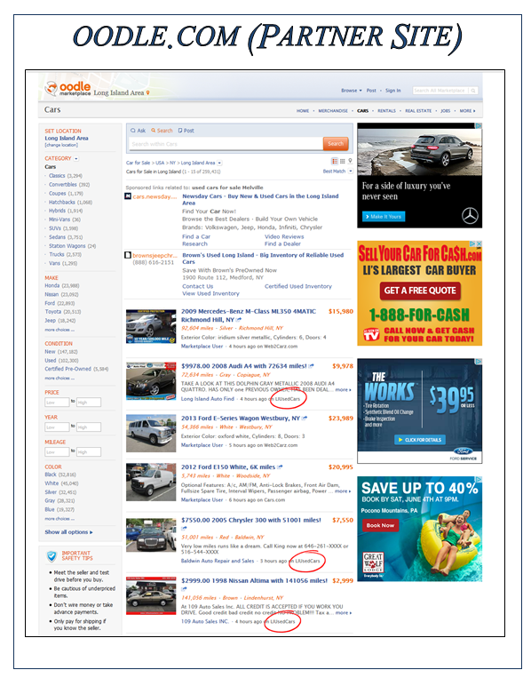Expand the Long Island Area breadcrumb dropdown
This screenshot has width=531, height=694.
click(x=219, y=163)
